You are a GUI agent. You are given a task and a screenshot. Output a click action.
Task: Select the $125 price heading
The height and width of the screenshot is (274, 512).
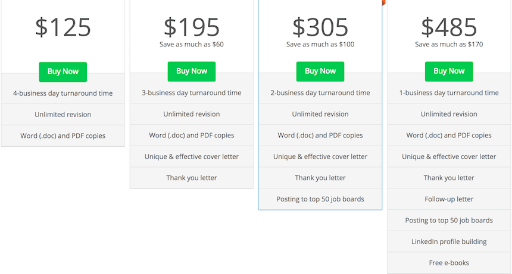[x=63, y=27]
